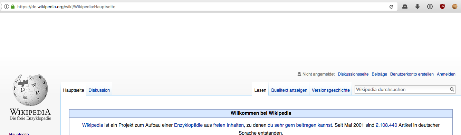Click the search magnifier icon
This screenshot has height=135, width=461.
tap(452, 90)
